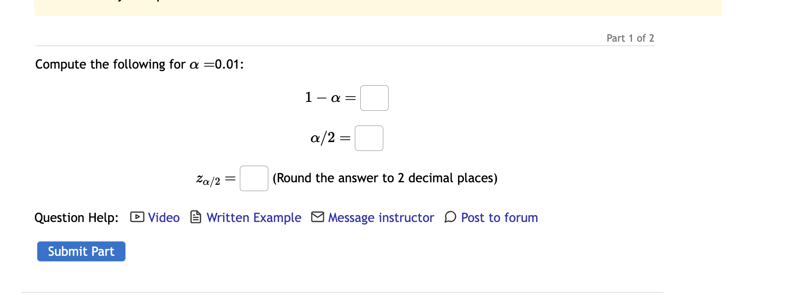Click the document icon beside Written Example
The width and height of the screenshot is (802, 295).
pyautogui.click(x=195, y=217)
